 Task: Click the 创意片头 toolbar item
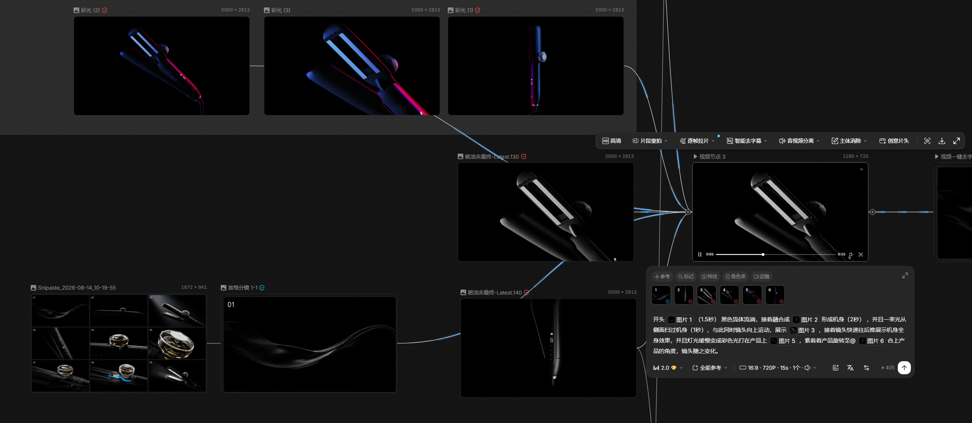pos(894,141)
